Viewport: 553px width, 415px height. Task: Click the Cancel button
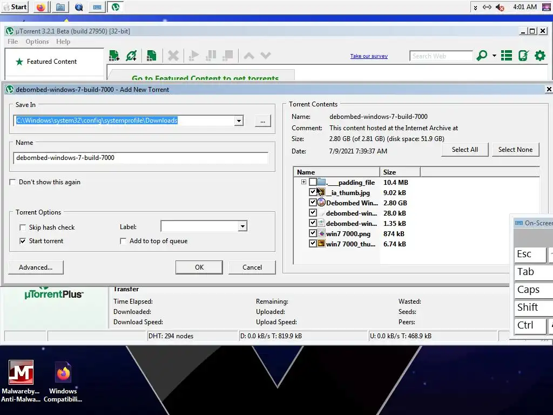(252, 267)
